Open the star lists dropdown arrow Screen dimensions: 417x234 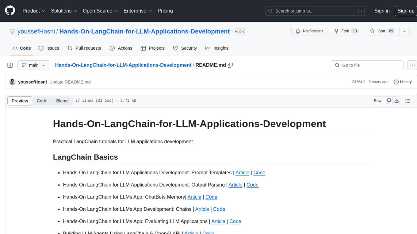[404, 31]
